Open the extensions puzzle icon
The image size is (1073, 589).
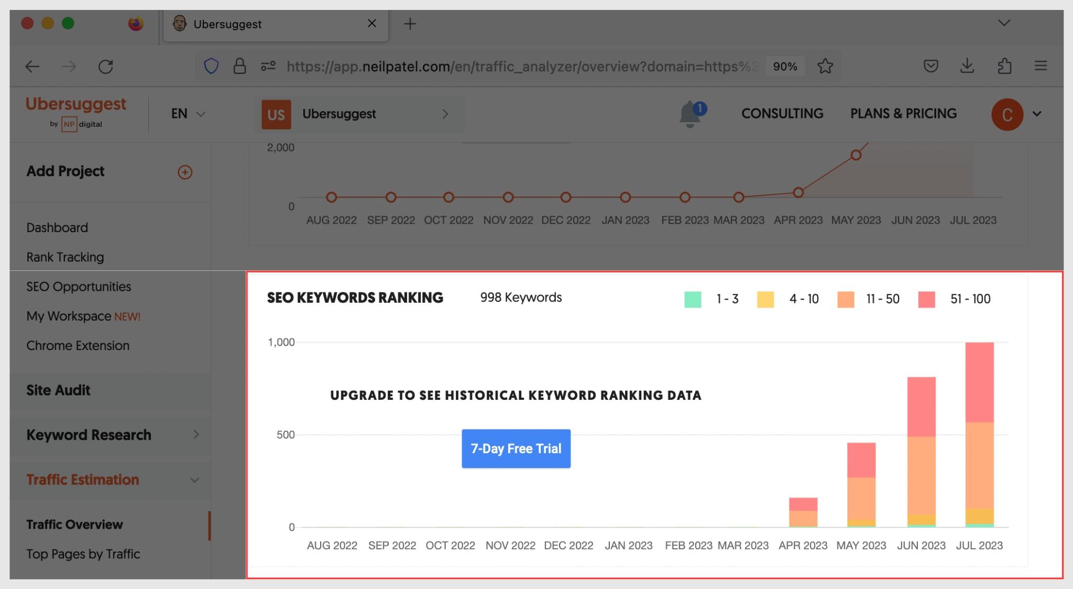pyautogui.click(x=1004, y=66)
